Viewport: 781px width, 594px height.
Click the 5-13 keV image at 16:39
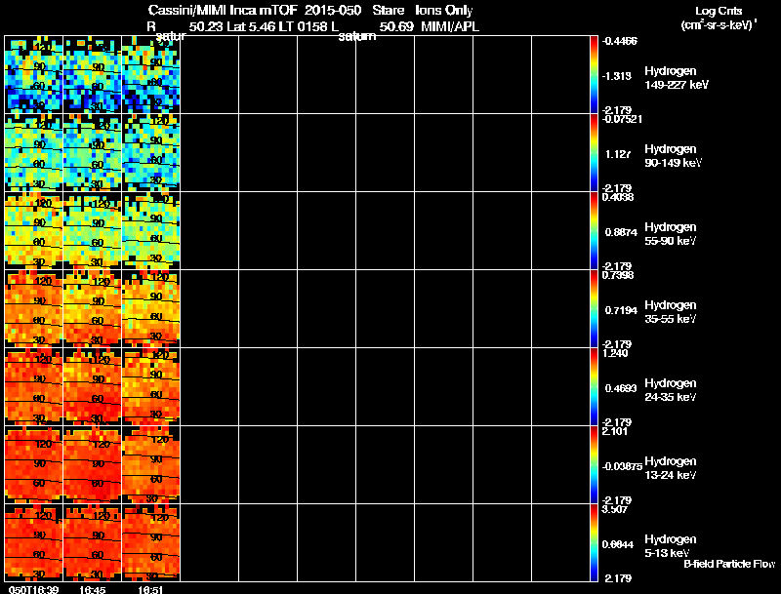(x=33, y=542)
